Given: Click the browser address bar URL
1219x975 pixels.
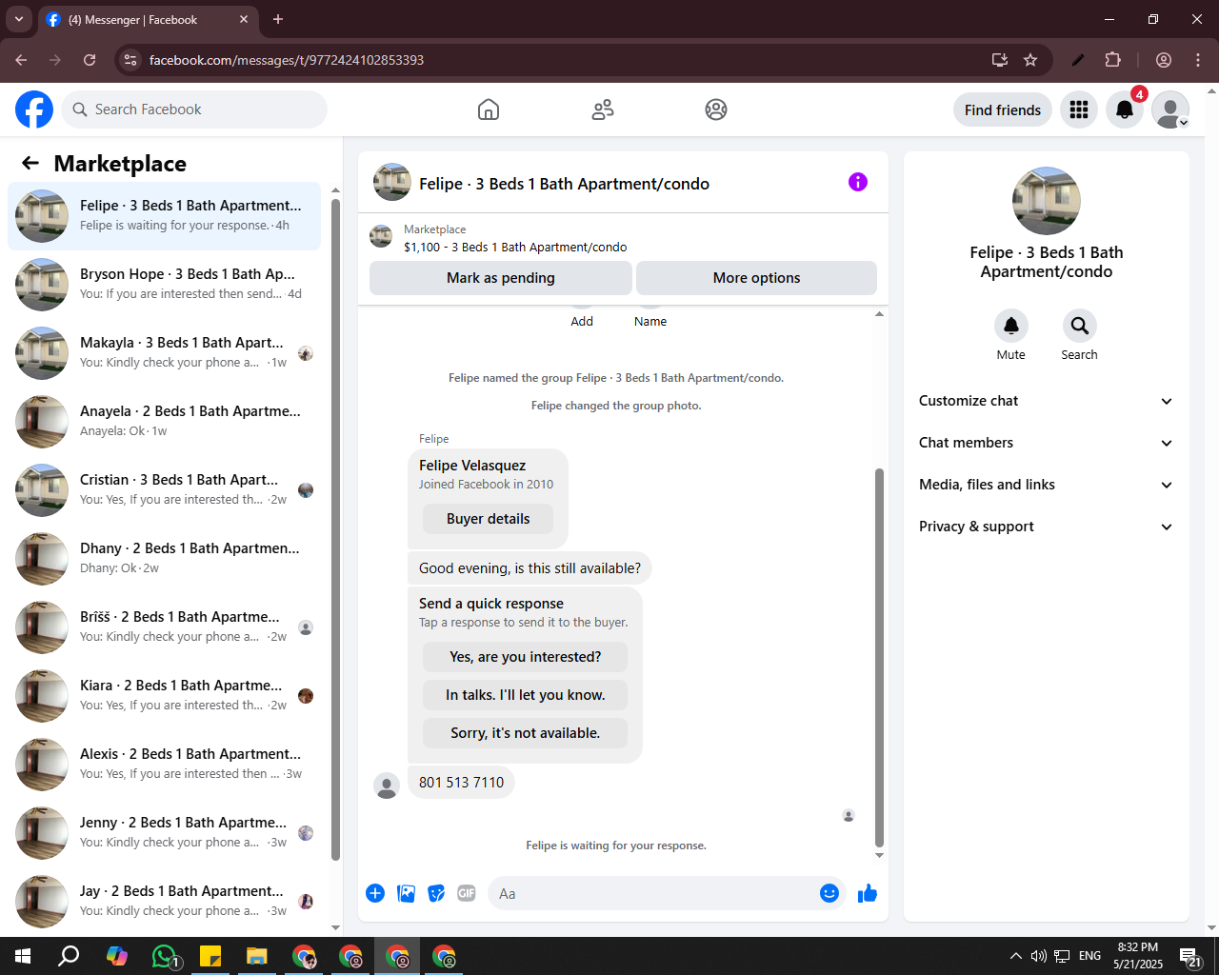Looking at the screenshot, I should point(287,60).
